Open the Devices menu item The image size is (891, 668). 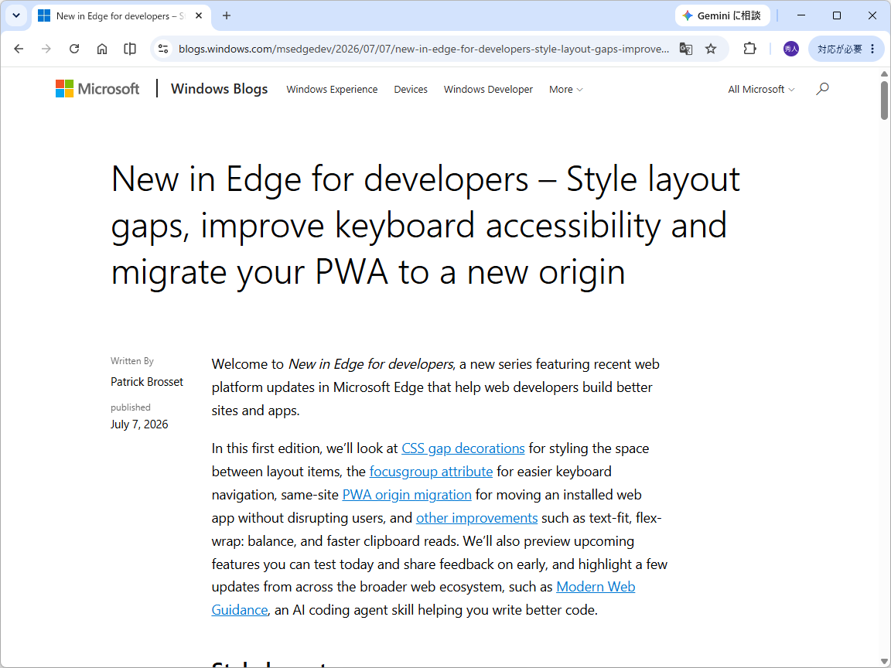(x=410, y=89)
